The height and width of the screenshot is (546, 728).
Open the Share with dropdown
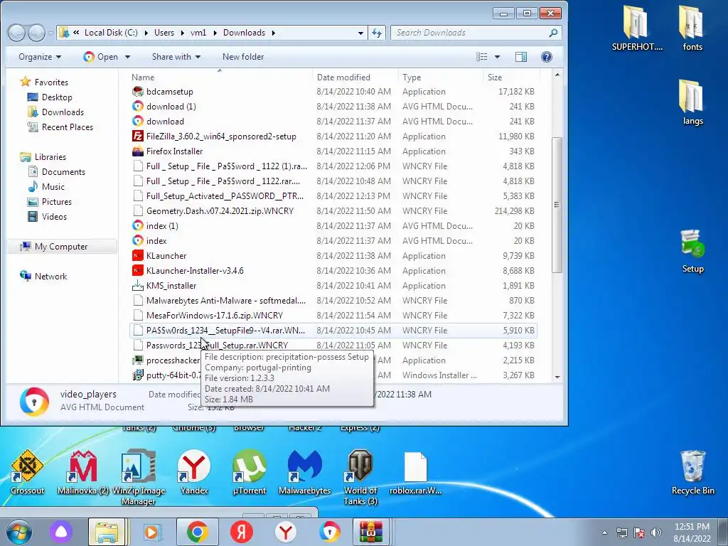[x=176, y=57]
